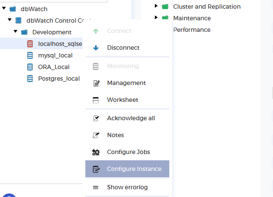Click the Notes edit icon

96,135
